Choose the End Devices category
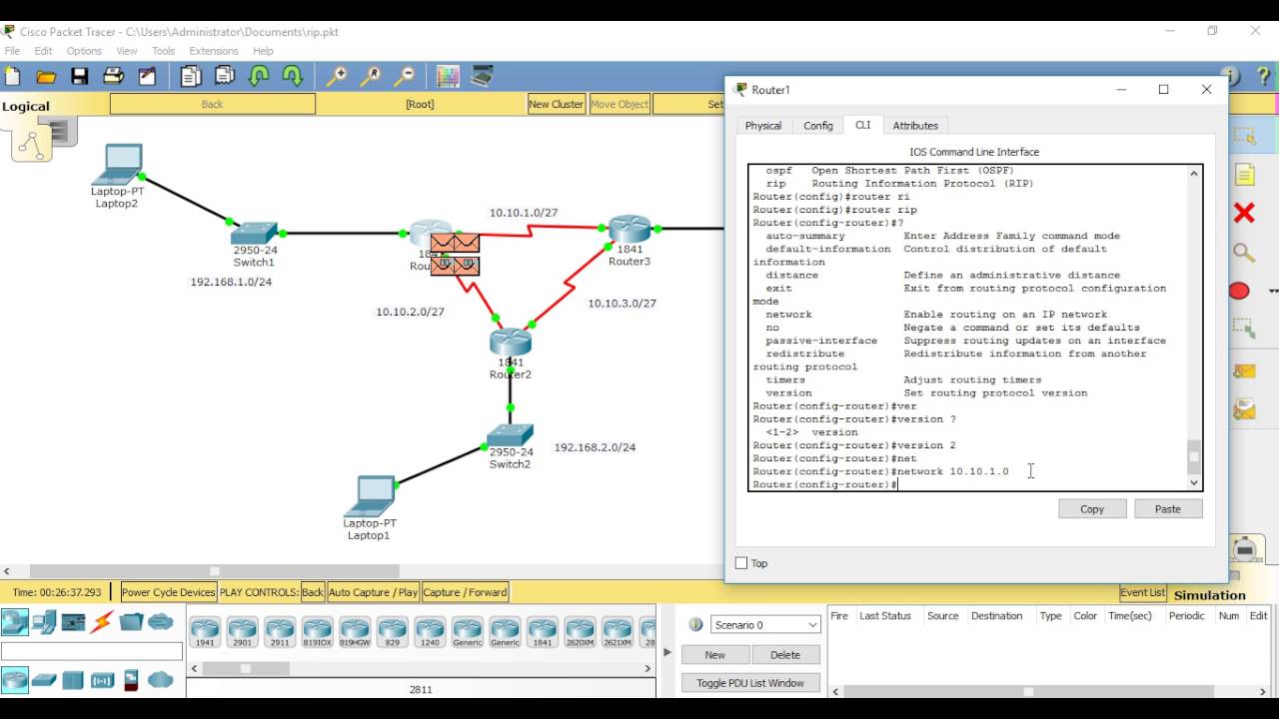Viewport: 1279px width, 719px height. click(44, 622)
